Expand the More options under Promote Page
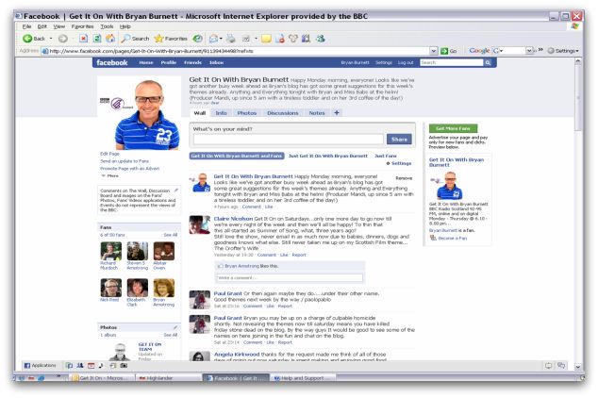This screenshot has height=398, width=598. click(x=110, y=175)
